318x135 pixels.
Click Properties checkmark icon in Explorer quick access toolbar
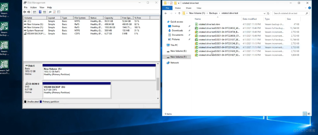pos(171,3)
